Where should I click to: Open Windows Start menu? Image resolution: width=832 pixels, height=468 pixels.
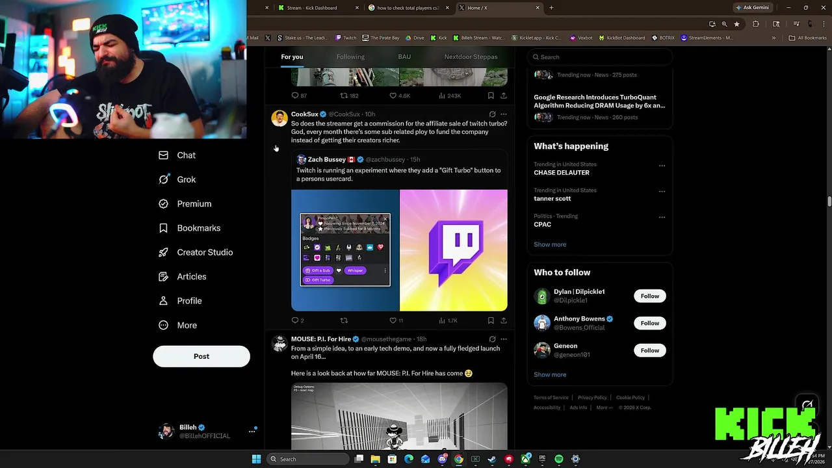coord(257,459)
